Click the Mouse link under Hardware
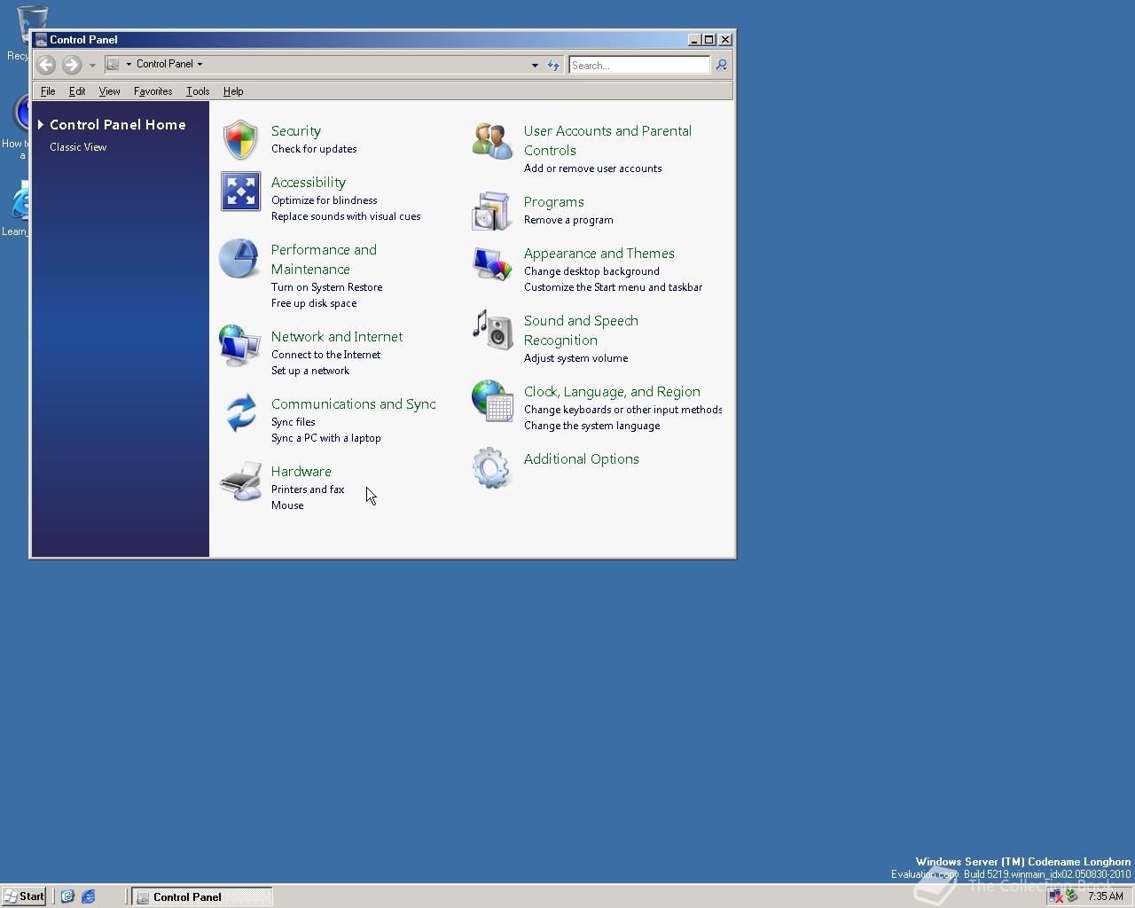The height and width of the screenshot is (908, 1135). (287, 505)
